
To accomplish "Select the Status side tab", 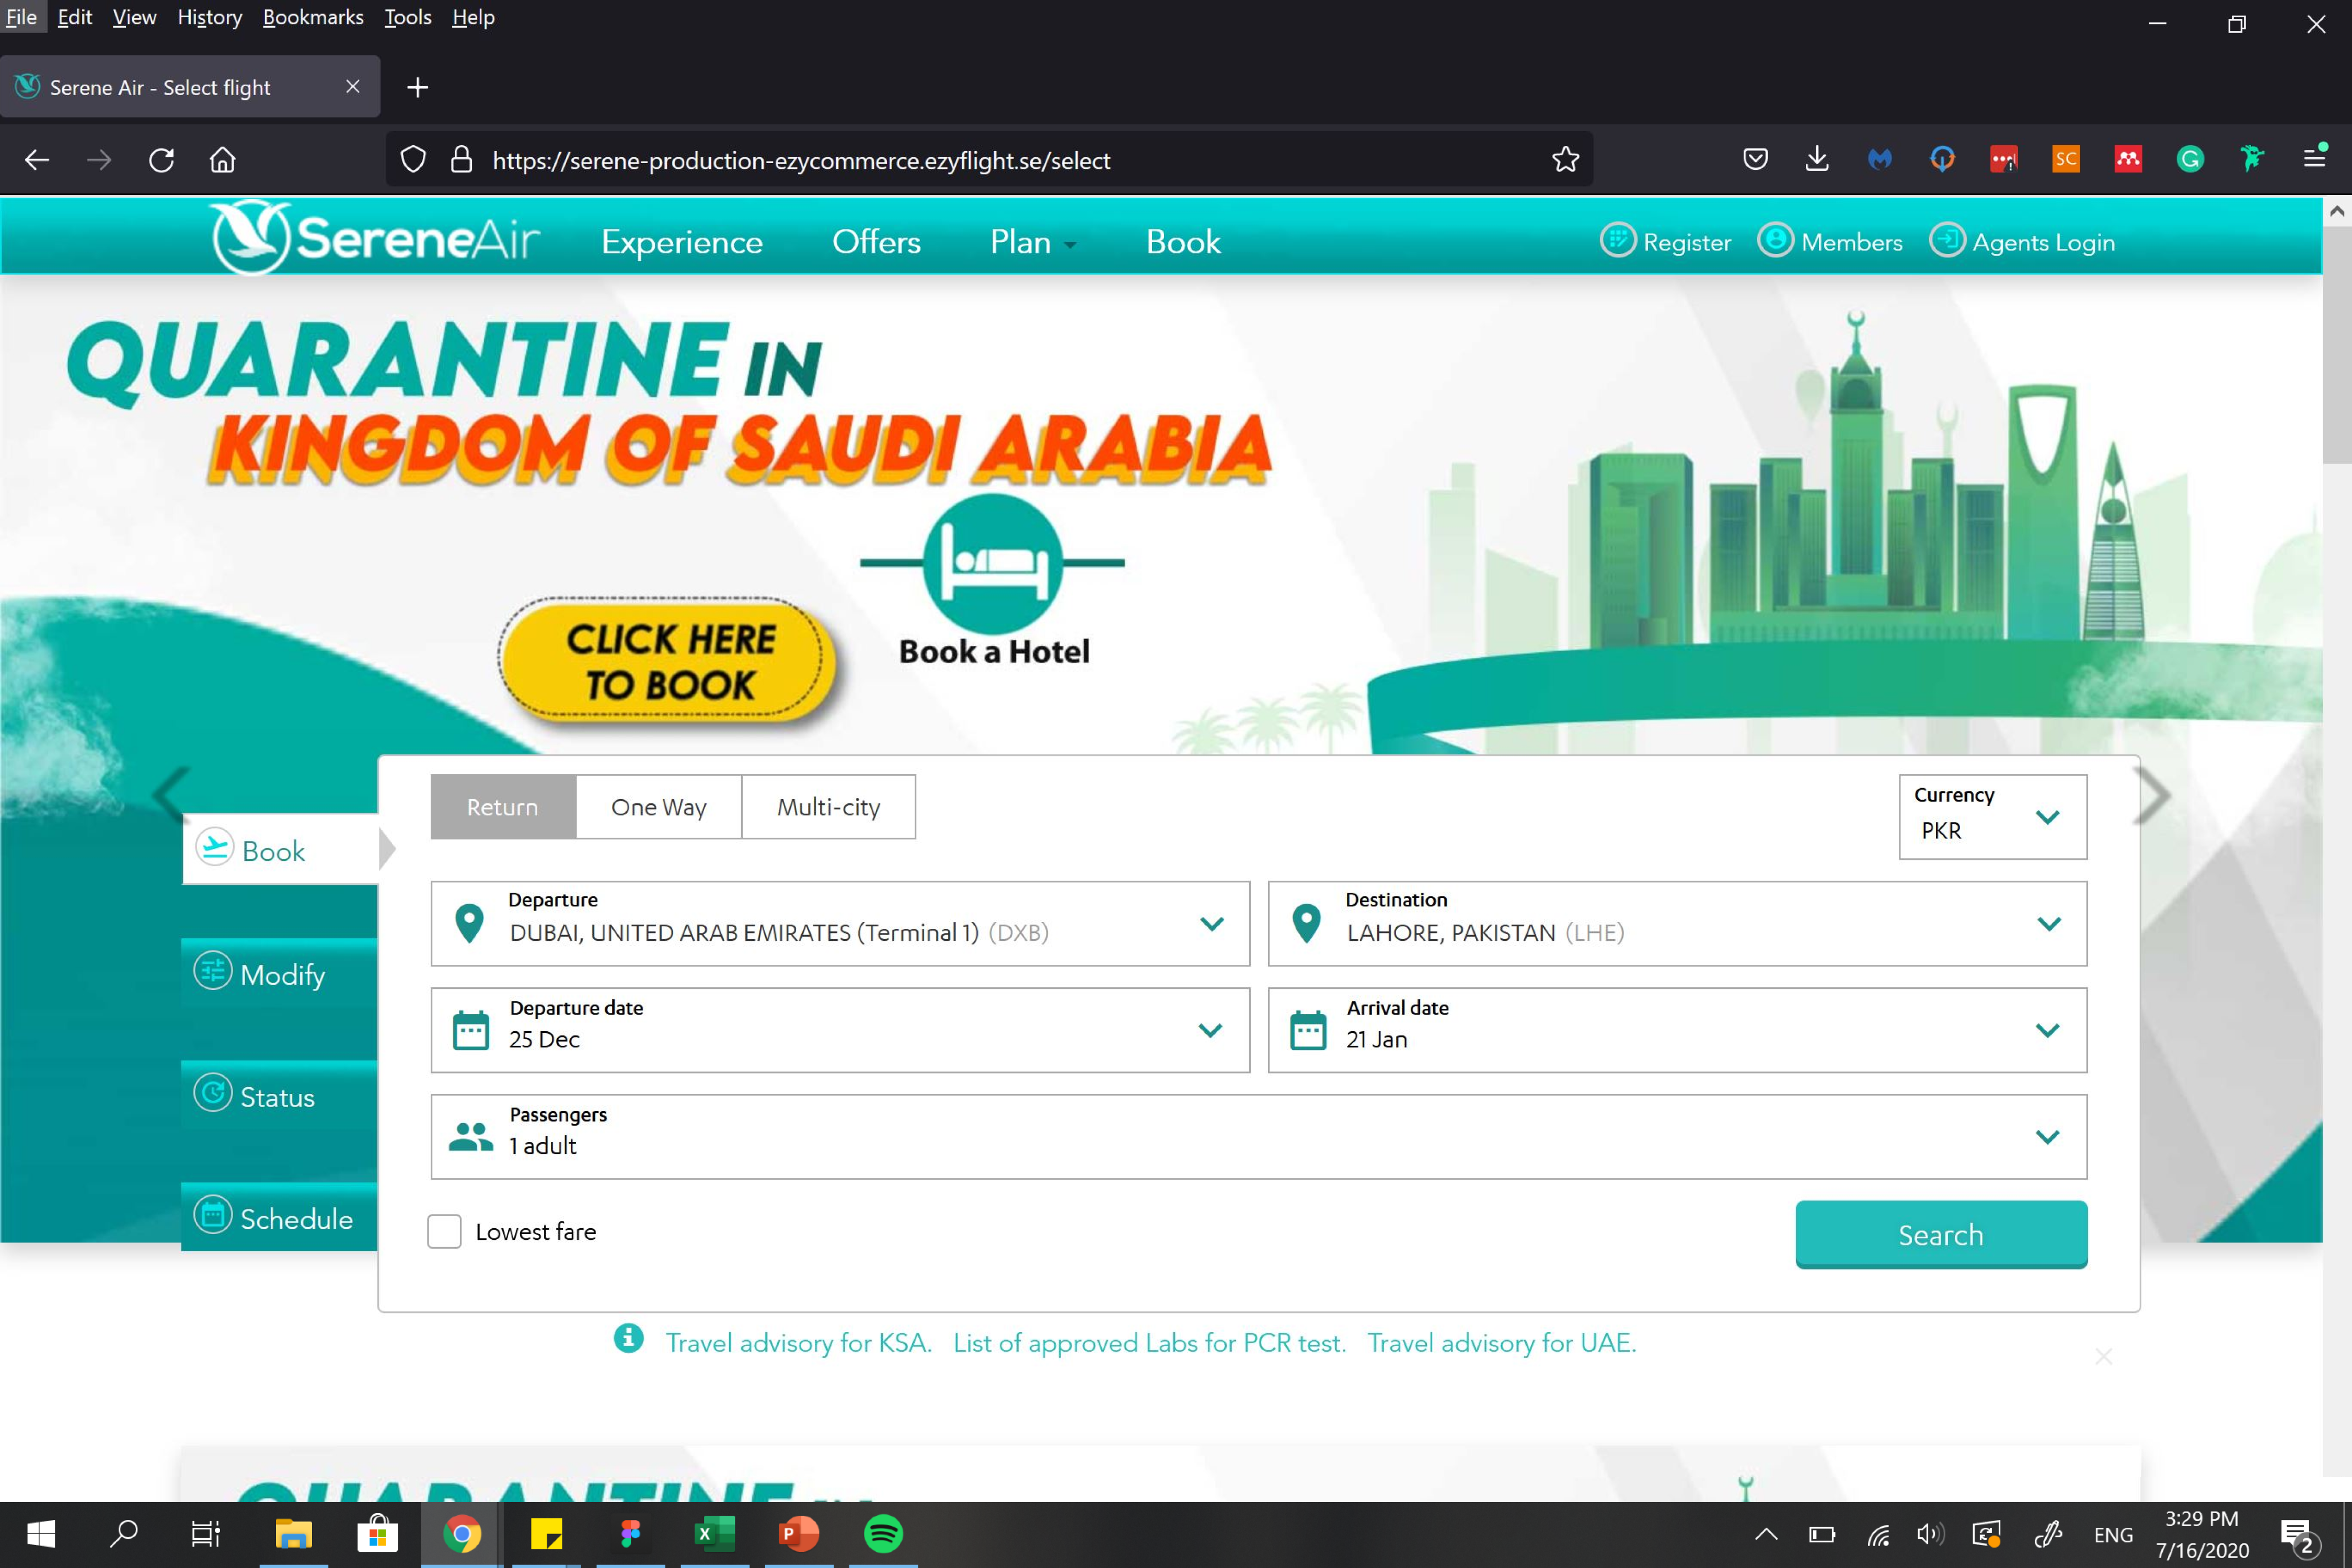I will click(280, 1096).
